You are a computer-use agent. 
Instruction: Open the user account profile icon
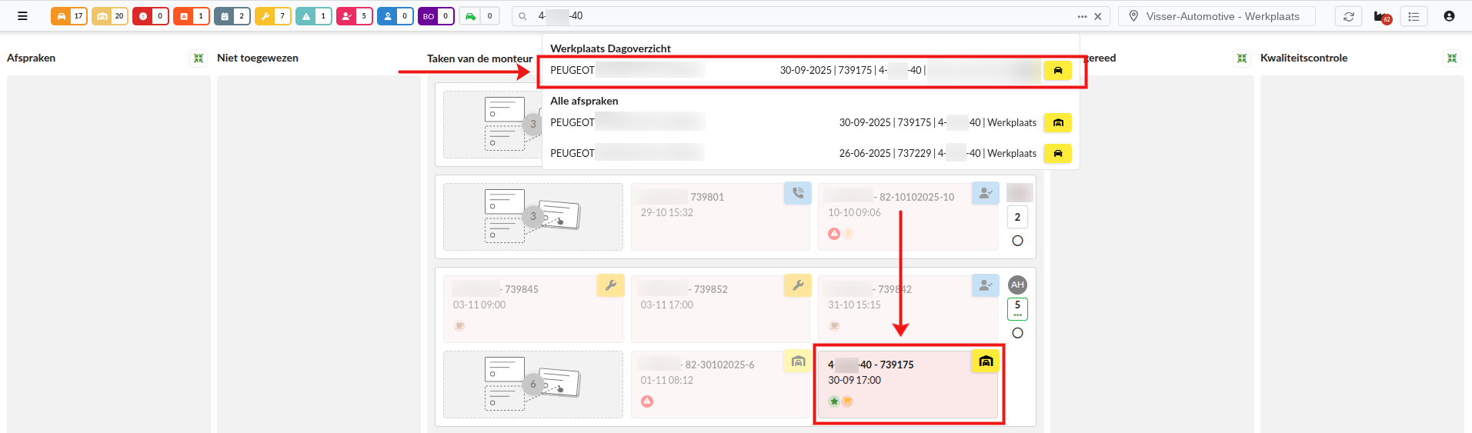[x=1449, y=16]
